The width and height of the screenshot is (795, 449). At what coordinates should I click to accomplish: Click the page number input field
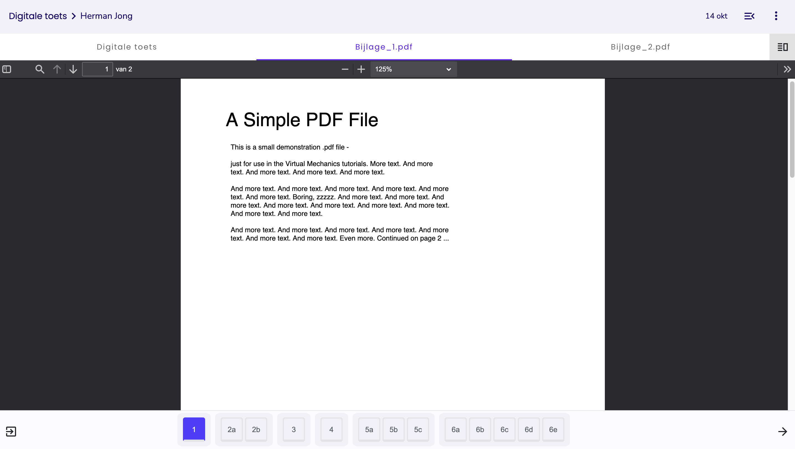(x=98, y=69)
